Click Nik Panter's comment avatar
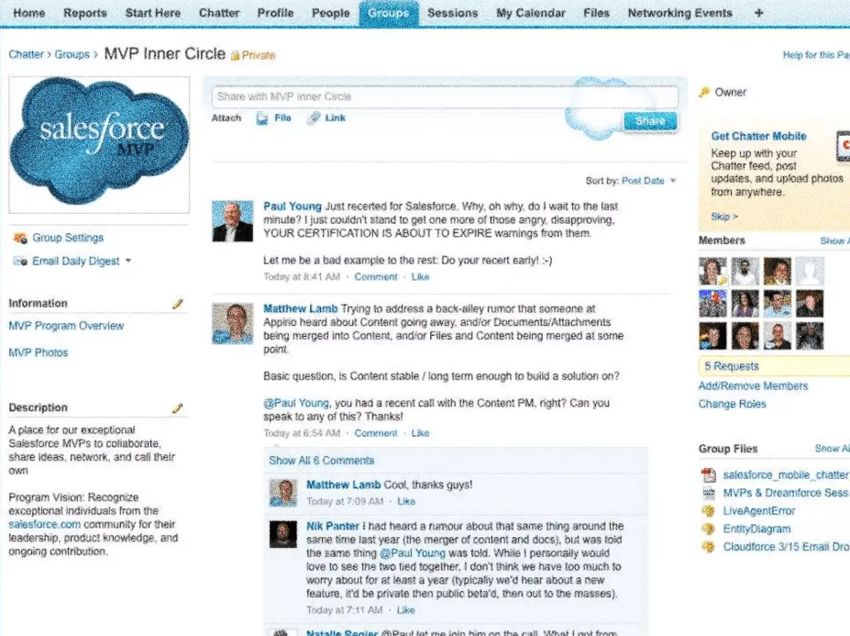This screenshot has height=636, width=850. click(283, 534)
